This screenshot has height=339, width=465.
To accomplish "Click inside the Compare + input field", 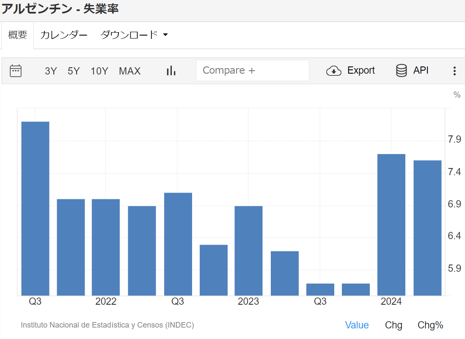I will [x=252, y=70].
